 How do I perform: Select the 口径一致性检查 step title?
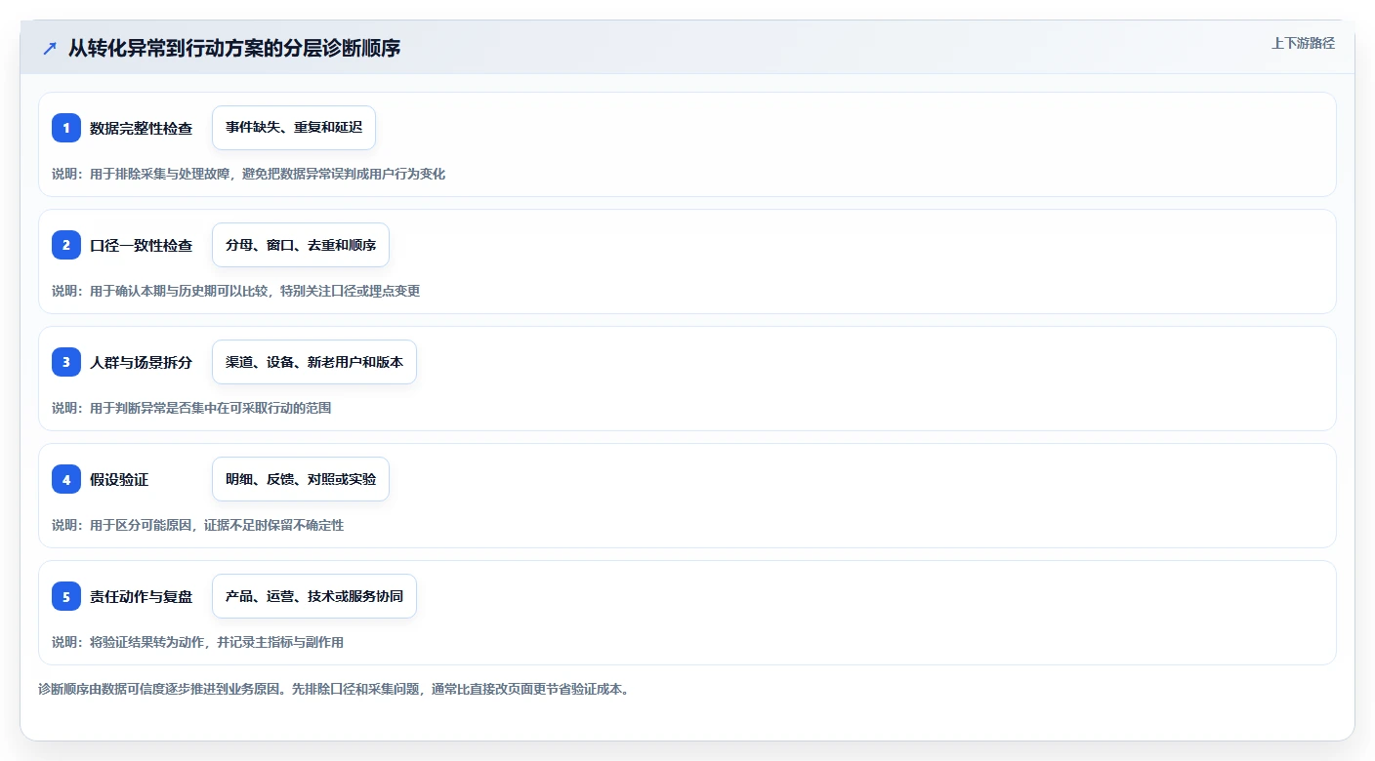142,245
